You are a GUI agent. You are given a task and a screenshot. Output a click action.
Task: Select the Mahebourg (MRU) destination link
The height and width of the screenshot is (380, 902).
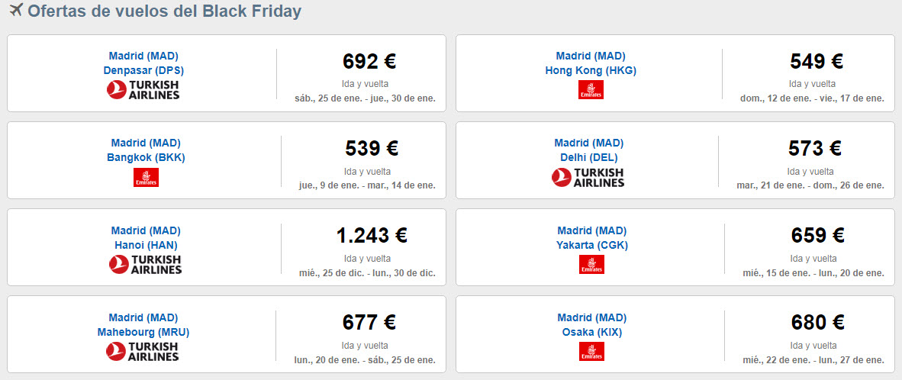pos(143,332)
